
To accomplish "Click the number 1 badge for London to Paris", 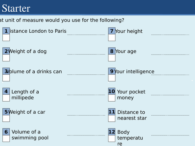I will click(6, 31).
